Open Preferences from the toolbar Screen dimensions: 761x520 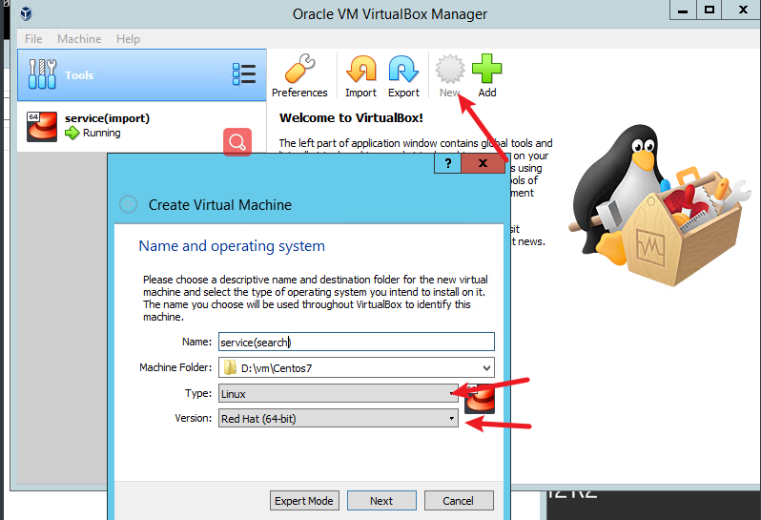(299, 76)
